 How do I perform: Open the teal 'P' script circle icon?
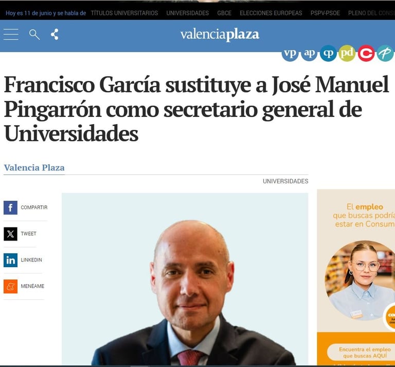pos(385,54)
